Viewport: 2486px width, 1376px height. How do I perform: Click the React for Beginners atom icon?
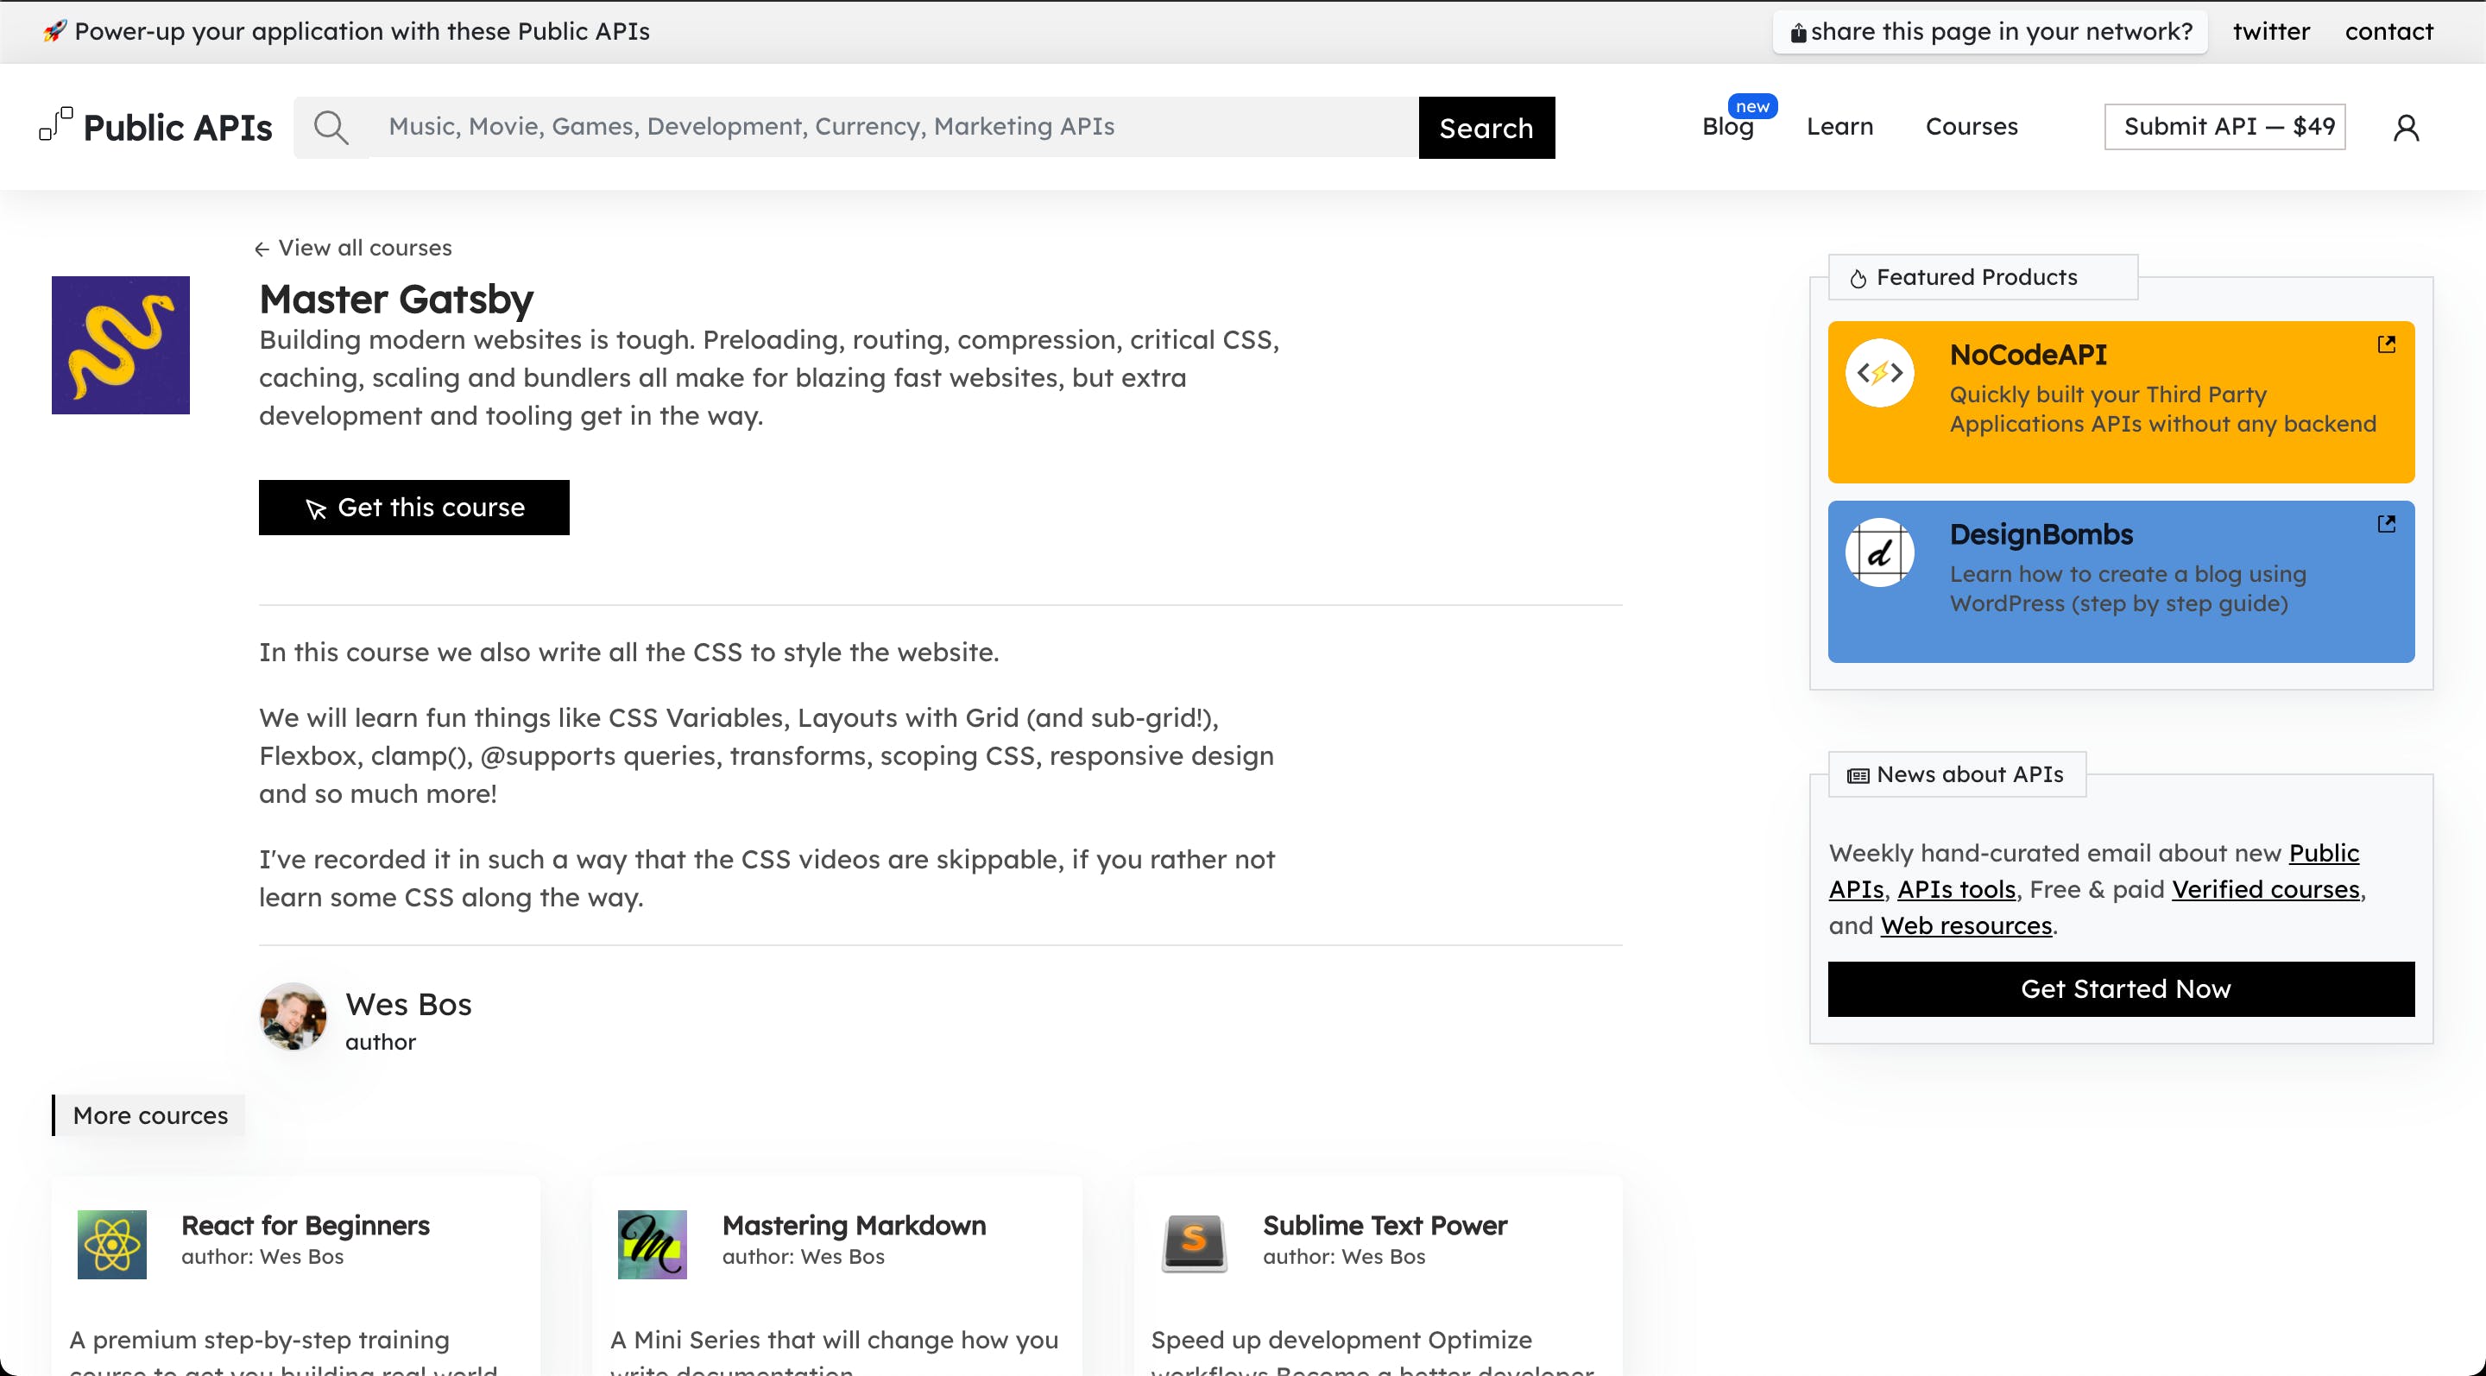pyautogui.click(x=112, y=1244)
